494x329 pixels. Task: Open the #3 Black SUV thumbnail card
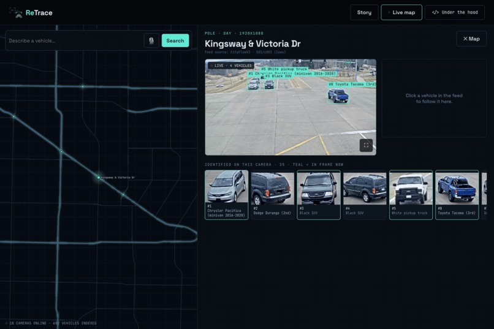[319, 195]
